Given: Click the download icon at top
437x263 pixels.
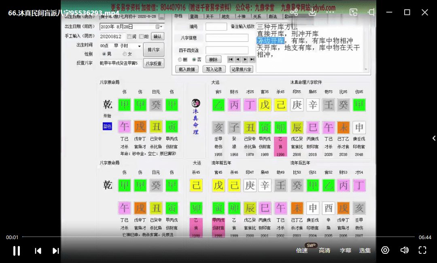Looking at the screenshot, I should (312, 12).
